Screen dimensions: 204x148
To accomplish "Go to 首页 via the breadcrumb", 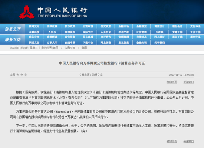I will pos(56,48).
